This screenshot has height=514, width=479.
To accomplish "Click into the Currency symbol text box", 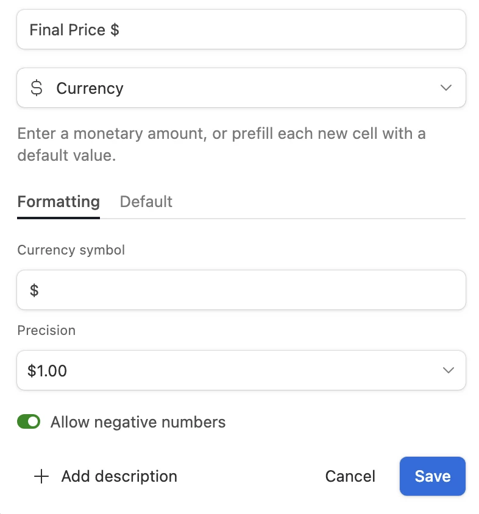I will click(241, 290).
